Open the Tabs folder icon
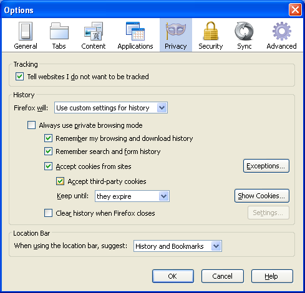Viewport: 305px width, 293px height. pos(59,31)
